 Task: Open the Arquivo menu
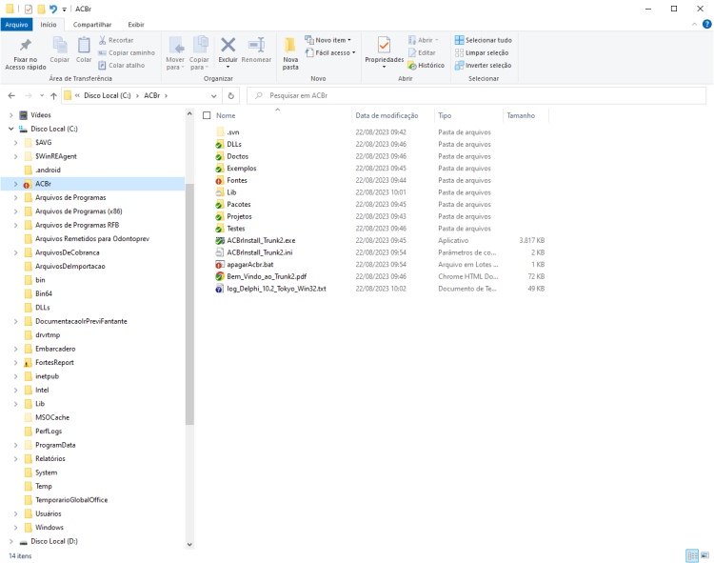point(16,25)
